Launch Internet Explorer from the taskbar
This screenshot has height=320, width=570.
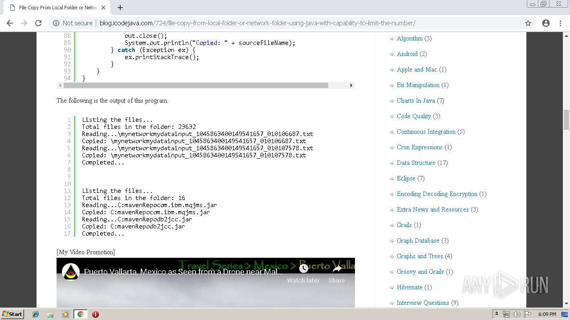(x=36, y=314)
